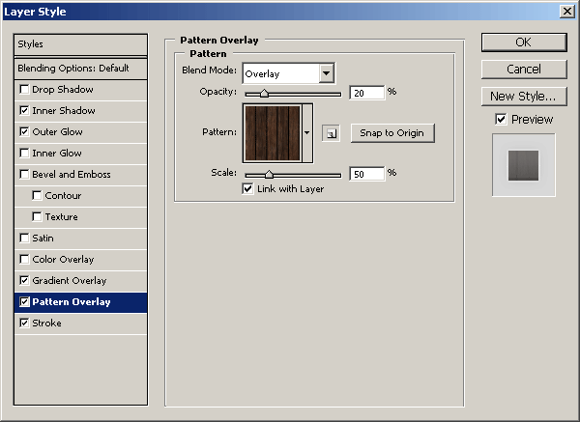Click the Scale slider handle

pos(270,174)
